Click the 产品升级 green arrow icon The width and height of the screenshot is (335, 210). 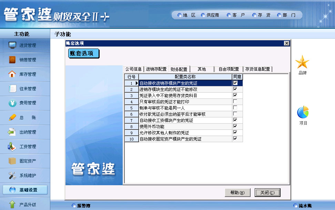click(x=12, y=204)
